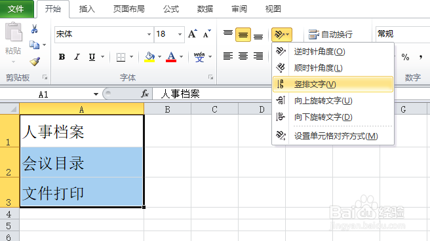Viewport: 430px width, 241px height.
Task: Choose 顺时针角度(L) menu item
Action: (333, 68)
